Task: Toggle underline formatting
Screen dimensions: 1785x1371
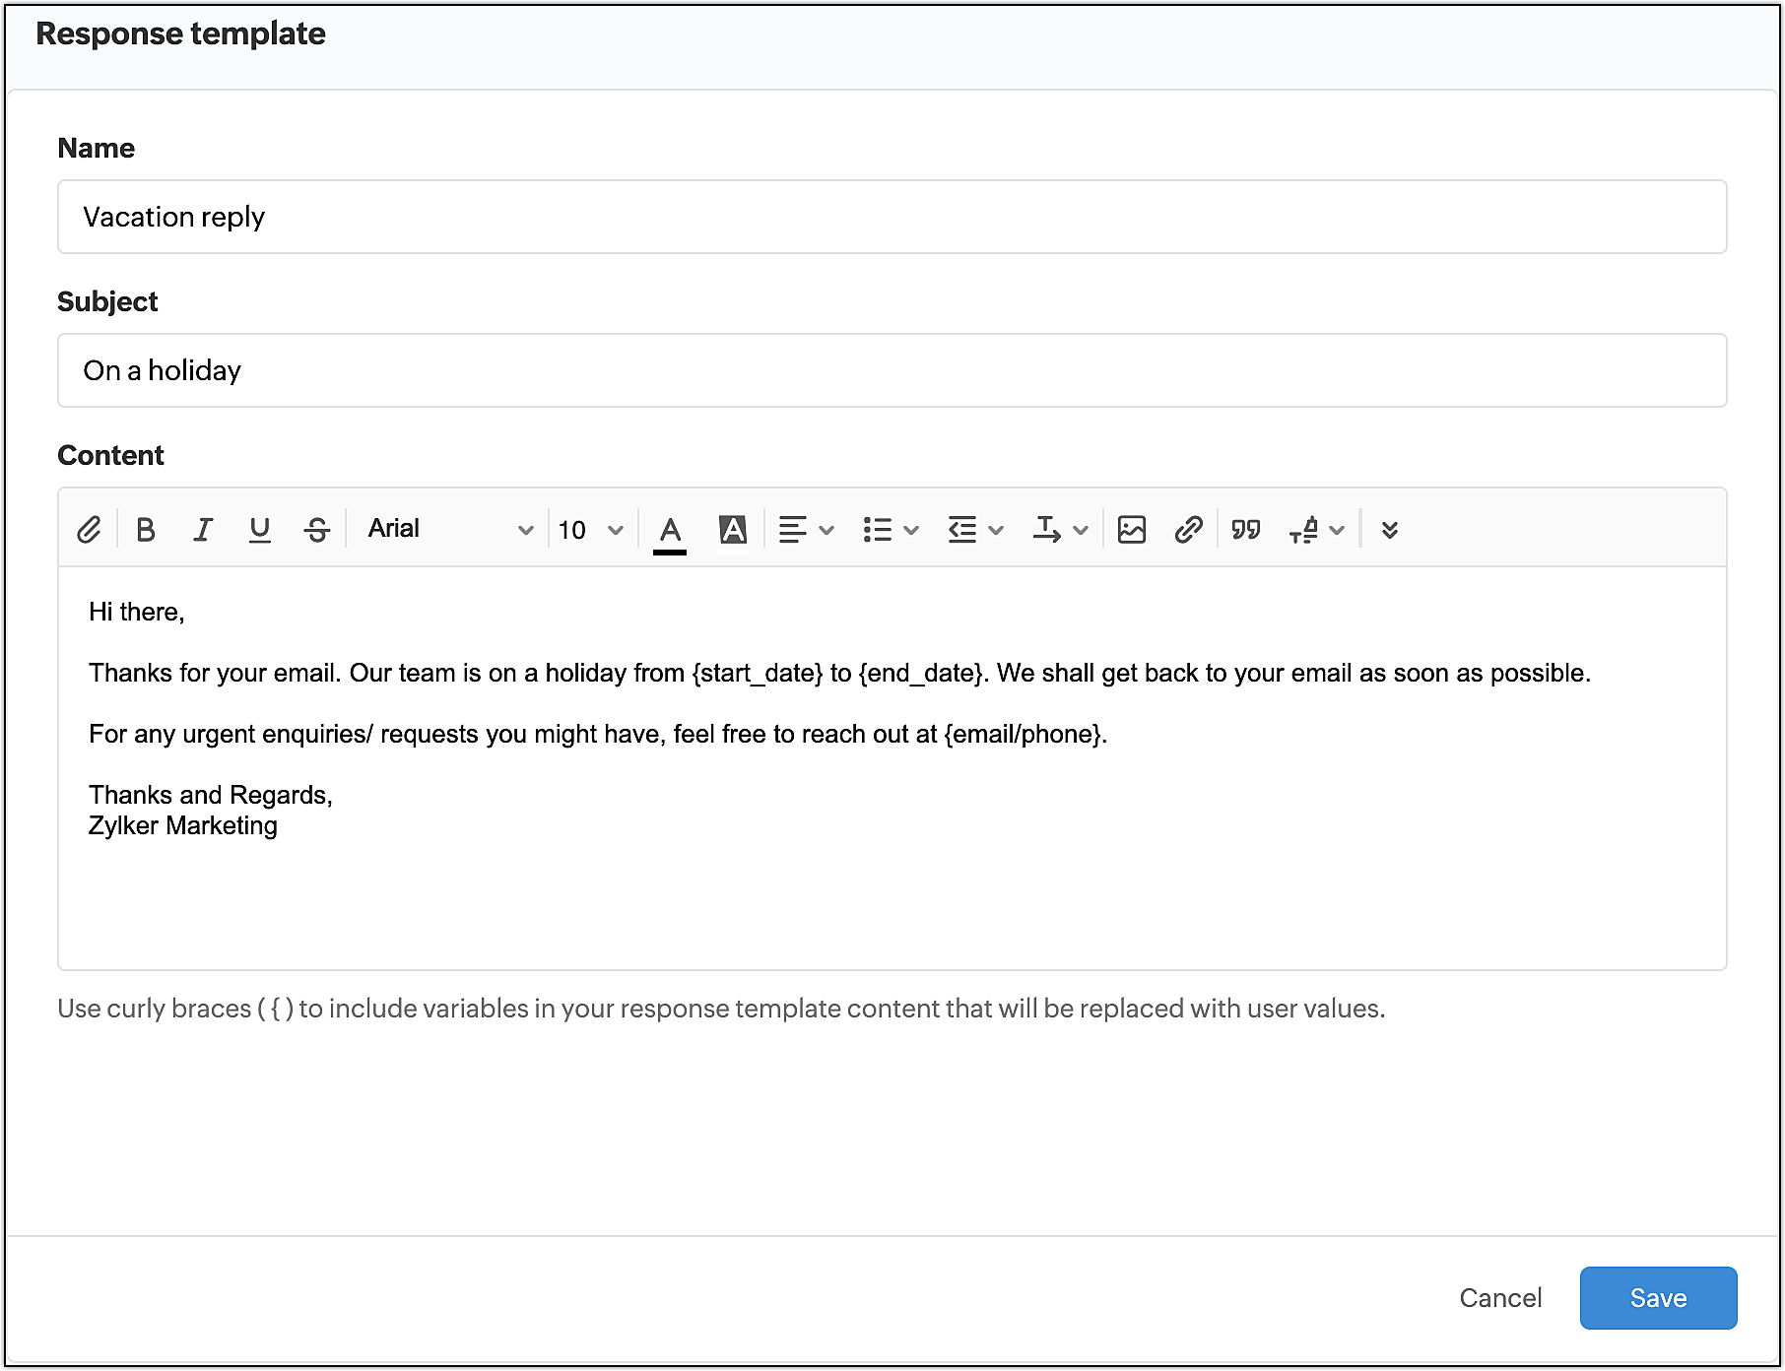Action: point(260,530)
